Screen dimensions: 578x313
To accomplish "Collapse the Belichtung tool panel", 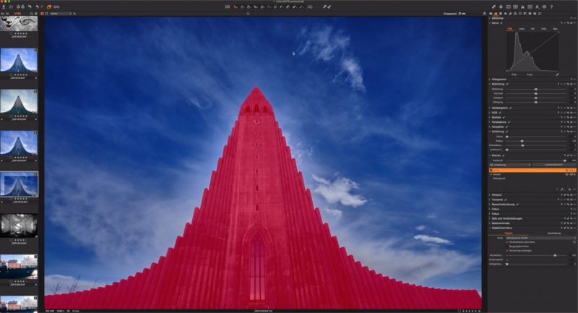I will click(x=490, y=84).
